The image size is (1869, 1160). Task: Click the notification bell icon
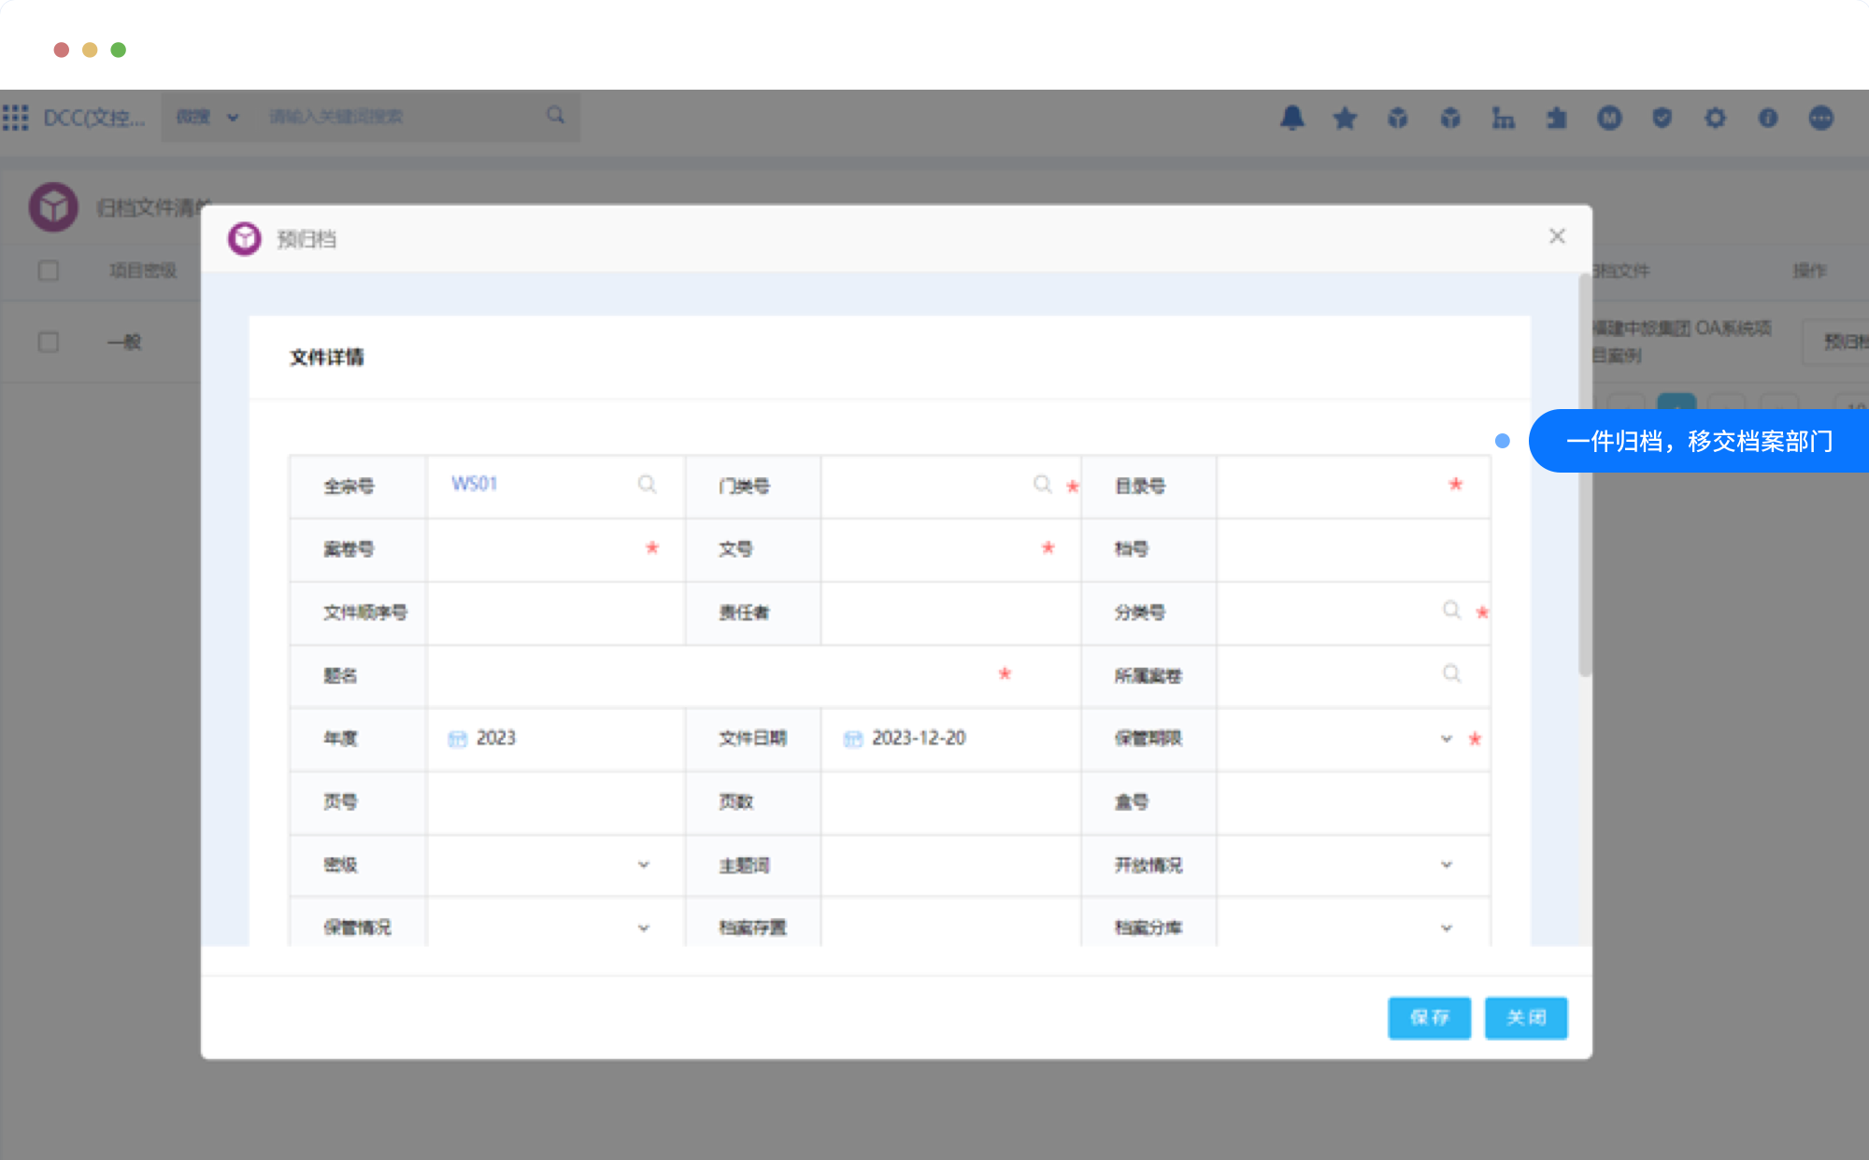1292,118
